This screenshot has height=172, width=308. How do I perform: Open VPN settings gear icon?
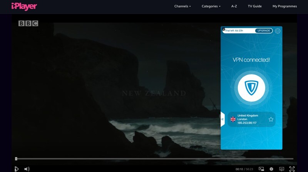point(278,31)
